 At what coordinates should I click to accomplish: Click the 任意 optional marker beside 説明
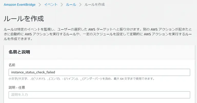[22, 87]
